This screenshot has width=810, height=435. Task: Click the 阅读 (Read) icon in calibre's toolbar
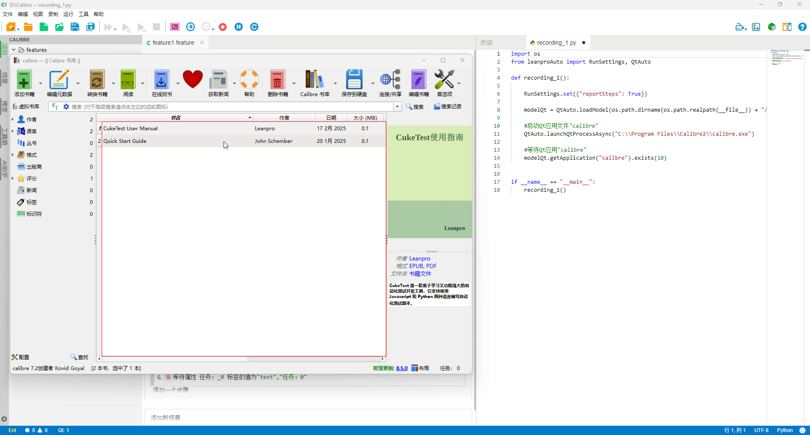[x=128, y=80]
